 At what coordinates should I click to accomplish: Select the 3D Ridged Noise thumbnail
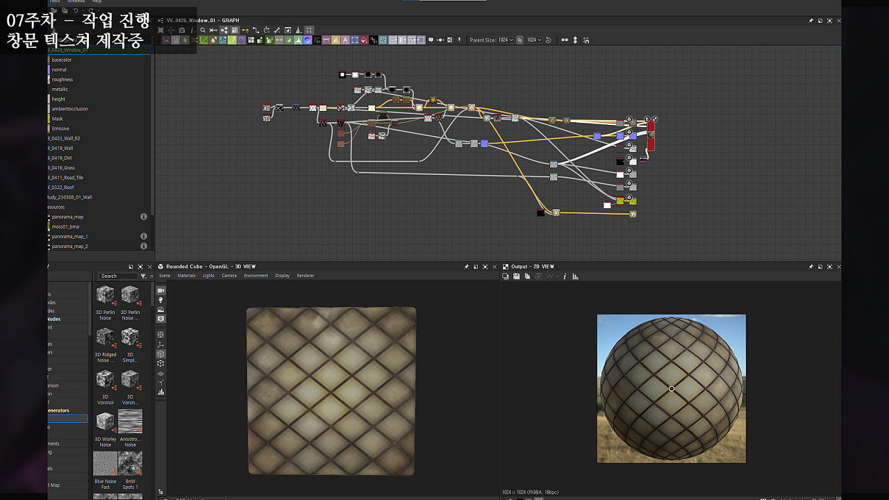[x=105, y=337]
